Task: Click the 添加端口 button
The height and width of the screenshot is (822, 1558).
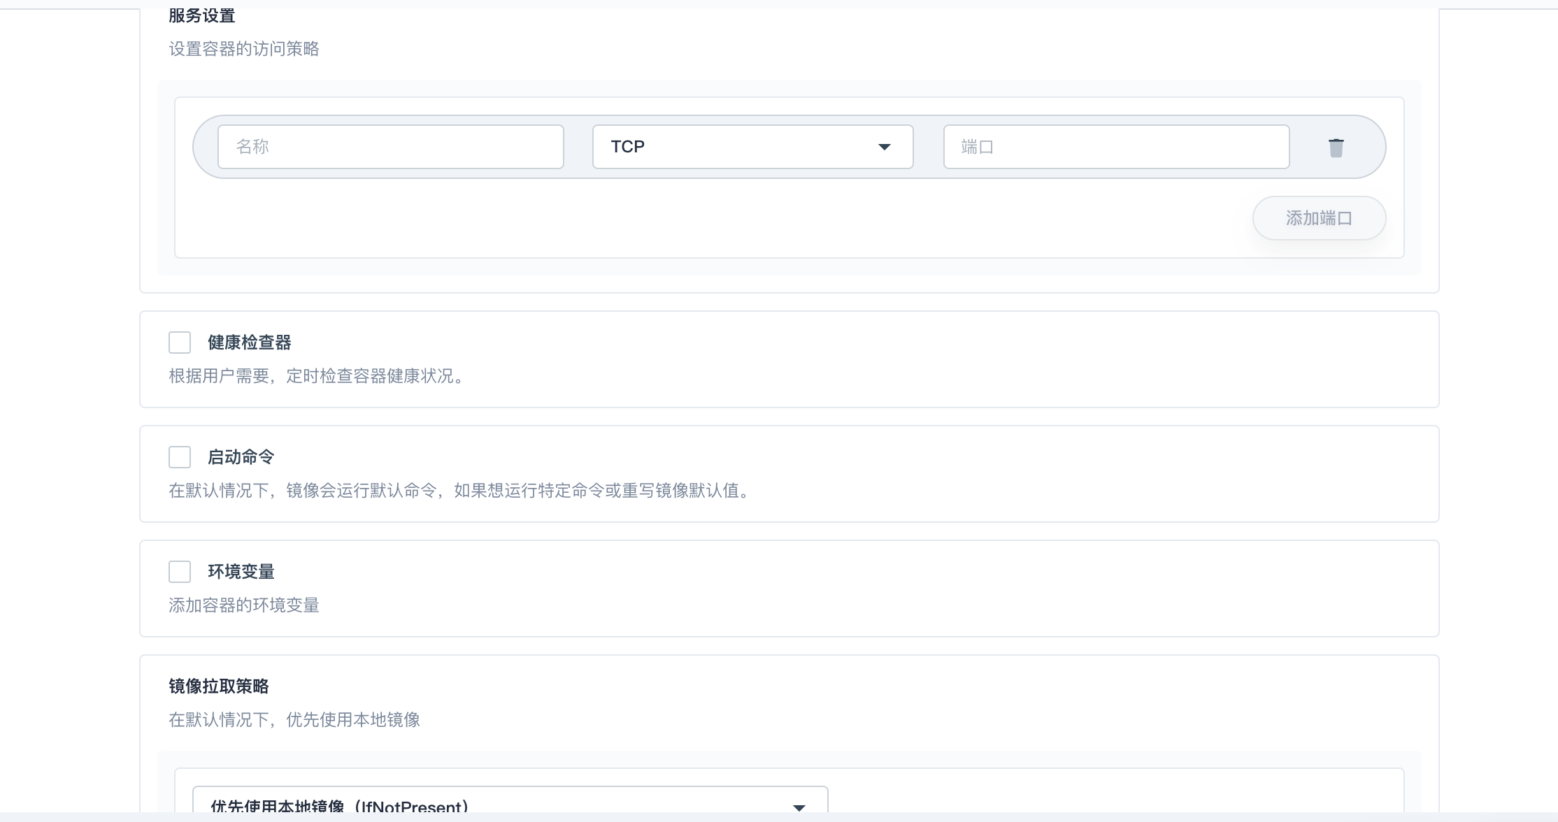Action: point(1320,218)
